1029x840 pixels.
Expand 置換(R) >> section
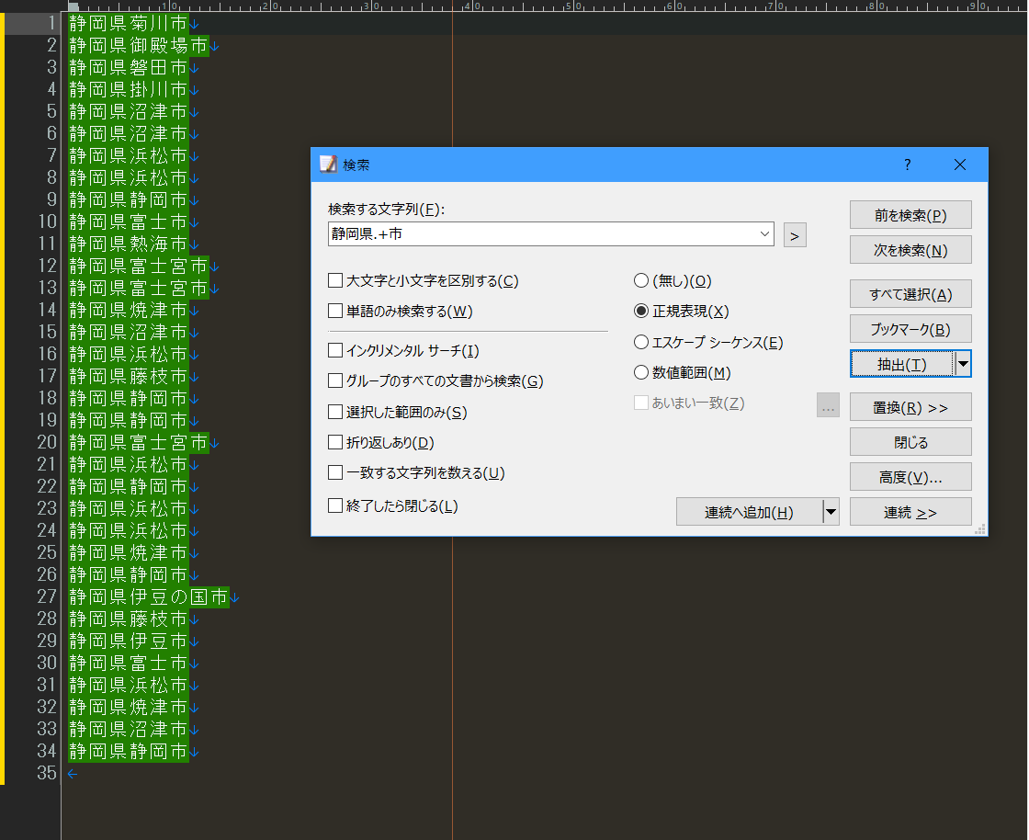[x=910, y=407]
